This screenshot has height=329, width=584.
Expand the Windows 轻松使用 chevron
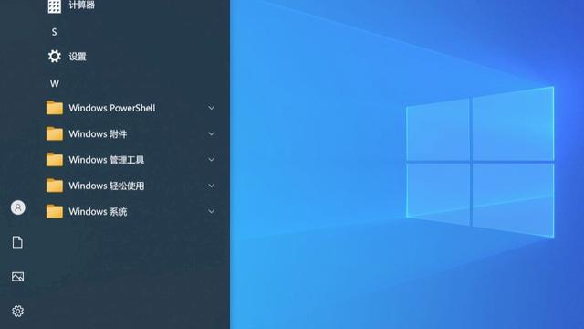coord(211,186)
